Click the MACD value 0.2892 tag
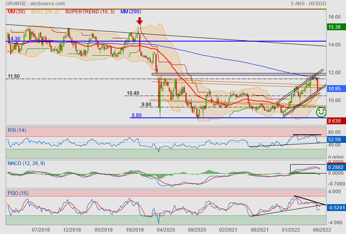346x234 pixels. (x=336, y=167)
